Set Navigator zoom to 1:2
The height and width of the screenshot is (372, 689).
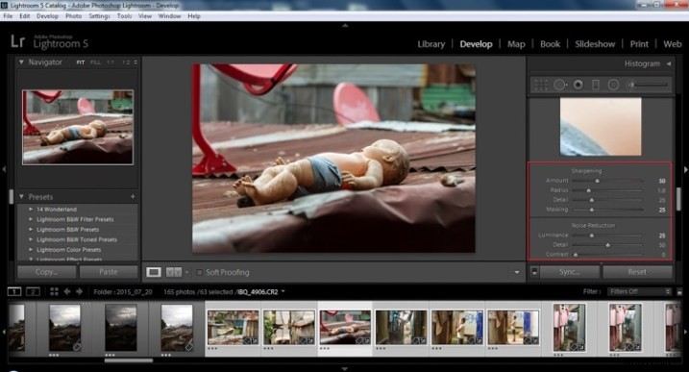(x=126, y=62)
